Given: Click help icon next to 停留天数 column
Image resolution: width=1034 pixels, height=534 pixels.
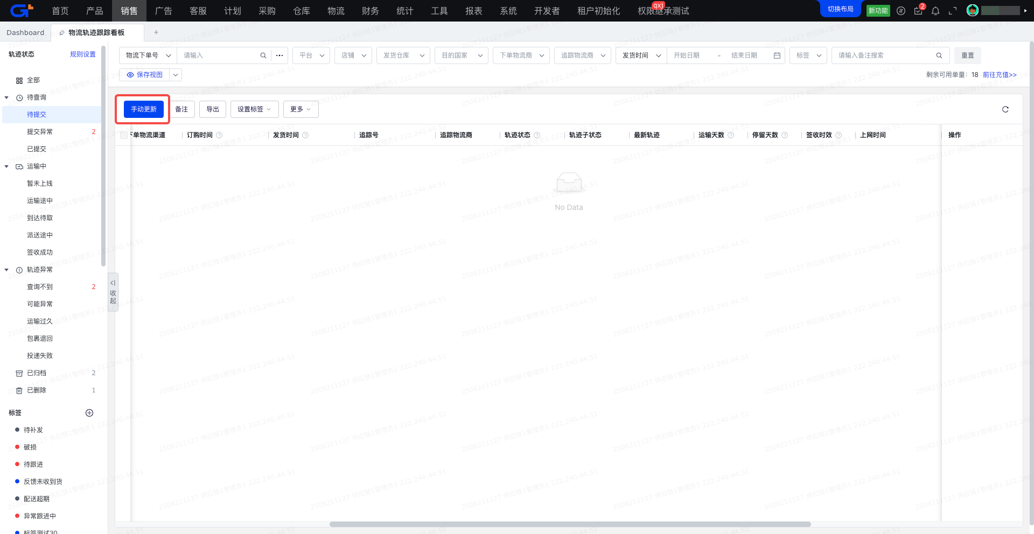Looking at the screenshot, I should (x=785, y=135).
